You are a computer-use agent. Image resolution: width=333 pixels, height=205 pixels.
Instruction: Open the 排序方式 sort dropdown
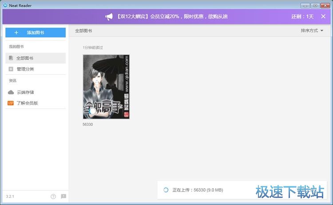[312, 31]
